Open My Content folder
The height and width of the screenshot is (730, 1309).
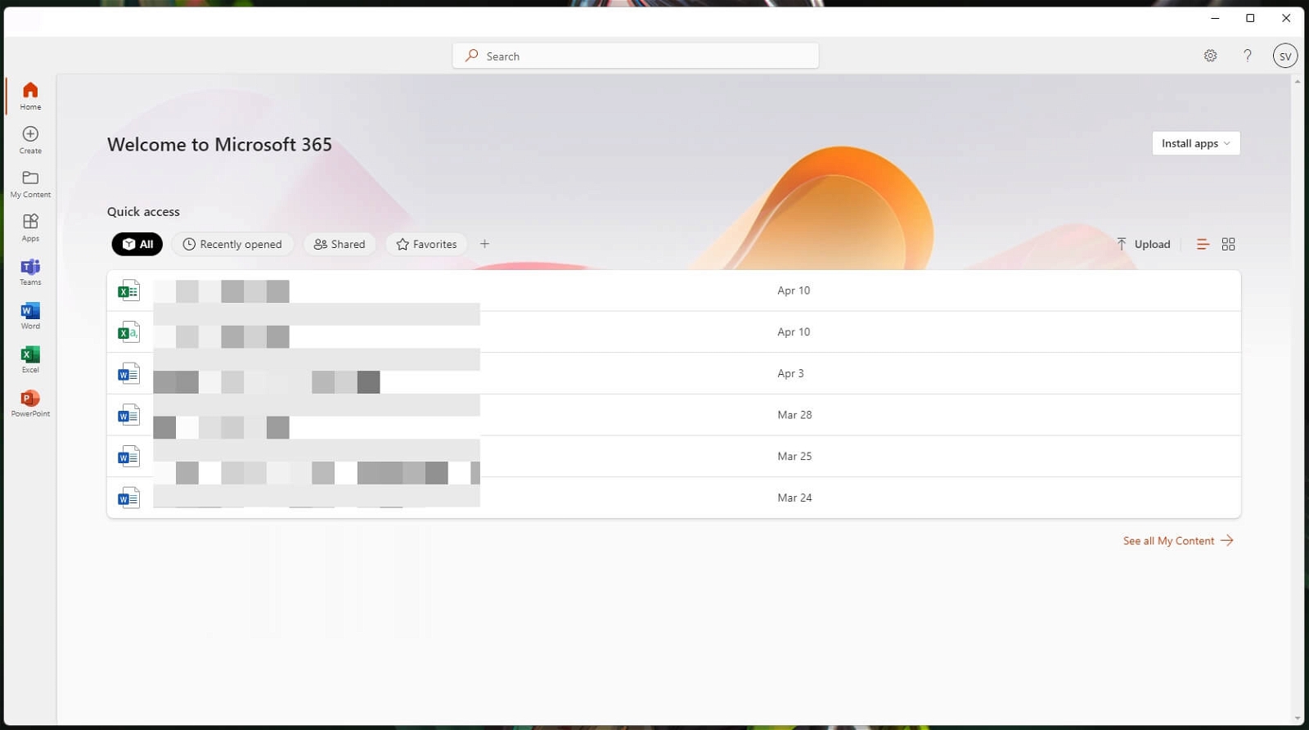point(30,184)
